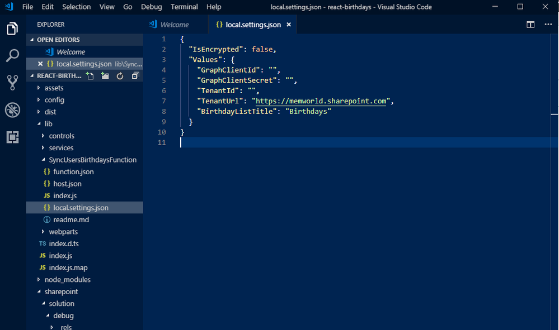This screenshot has height=330, width=559.
Task: Close local.settings.json in Open Editors
Action: 40,64
